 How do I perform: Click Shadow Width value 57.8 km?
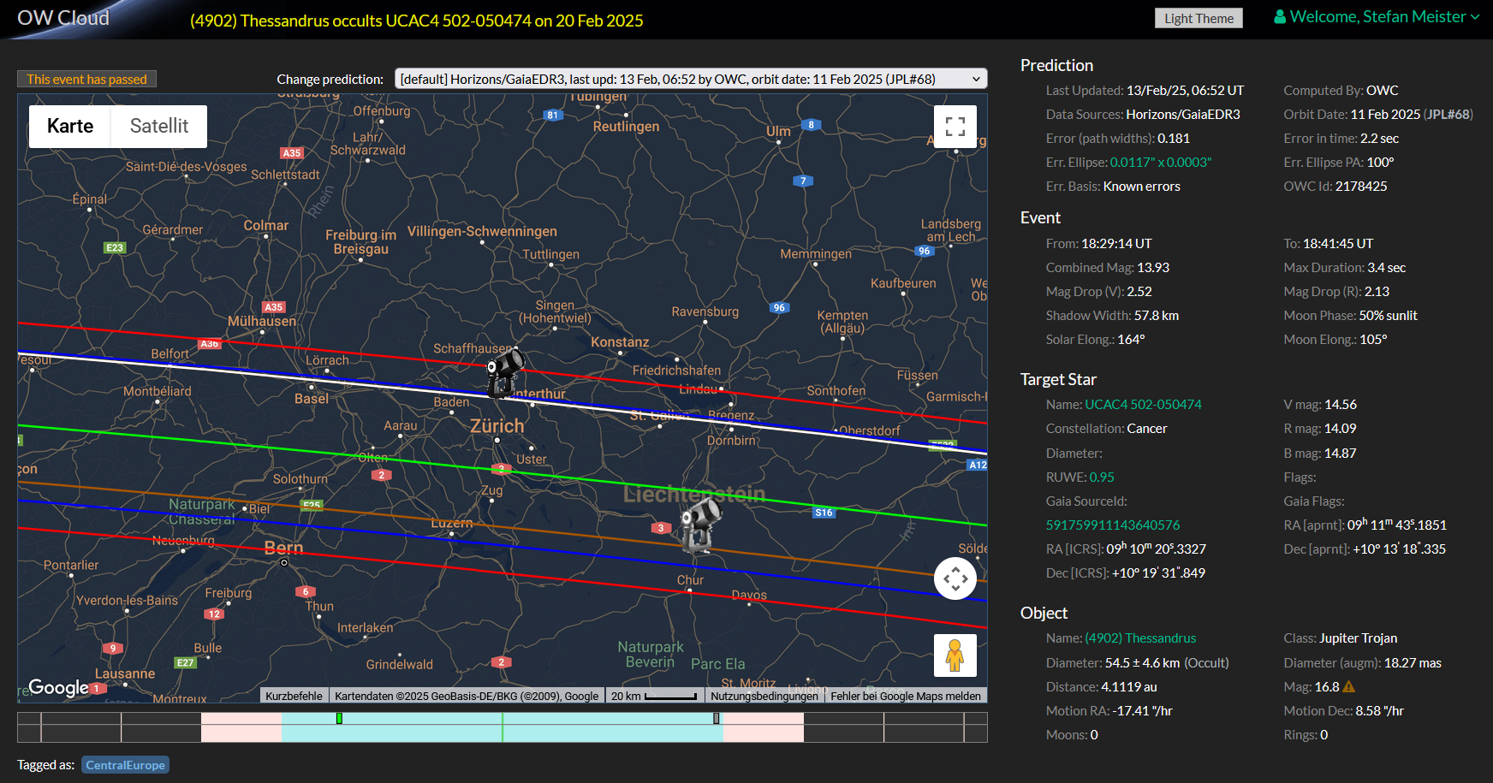tap(1157, 315)
